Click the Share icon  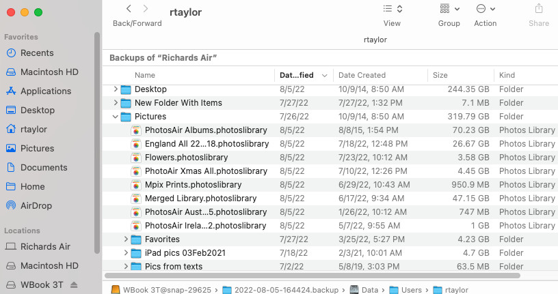[539, 9]
